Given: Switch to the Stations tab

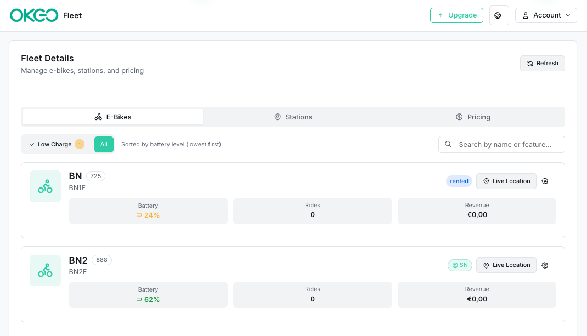Looking at the screenshot, I should click(293, 117).
